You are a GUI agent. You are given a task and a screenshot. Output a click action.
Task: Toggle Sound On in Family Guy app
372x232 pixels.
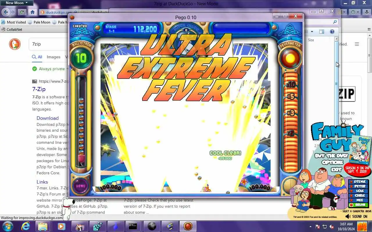[x=357, y=217]
